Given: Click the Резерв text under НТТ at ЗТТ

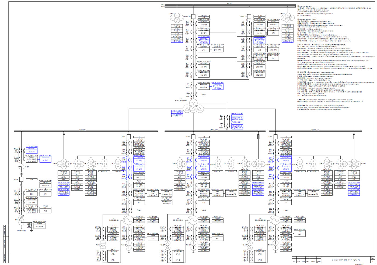Looking at the screenshot, I should [x=204, y=94].
